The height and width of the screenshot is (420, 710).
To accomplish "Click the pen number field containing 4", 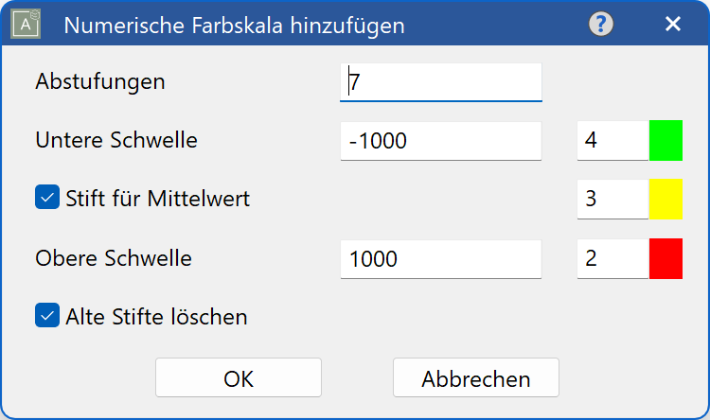I will [612, 140].
